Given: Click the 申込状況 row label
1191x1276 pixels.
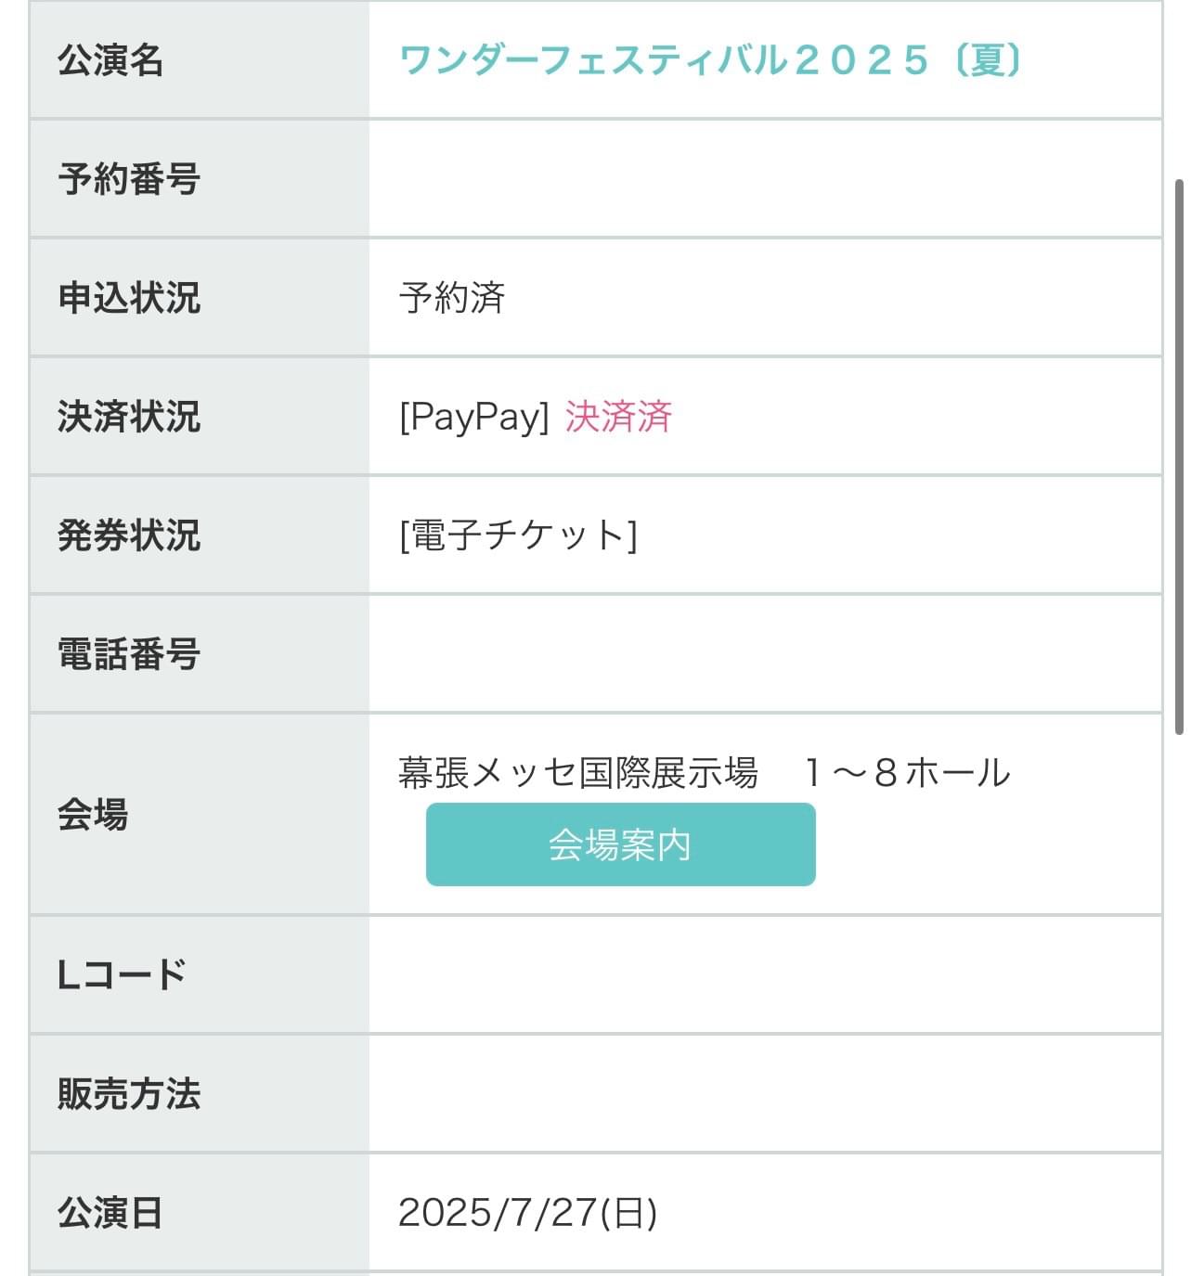Looking at the screenshot, I should pyautogui.click(x=129, y=298).
